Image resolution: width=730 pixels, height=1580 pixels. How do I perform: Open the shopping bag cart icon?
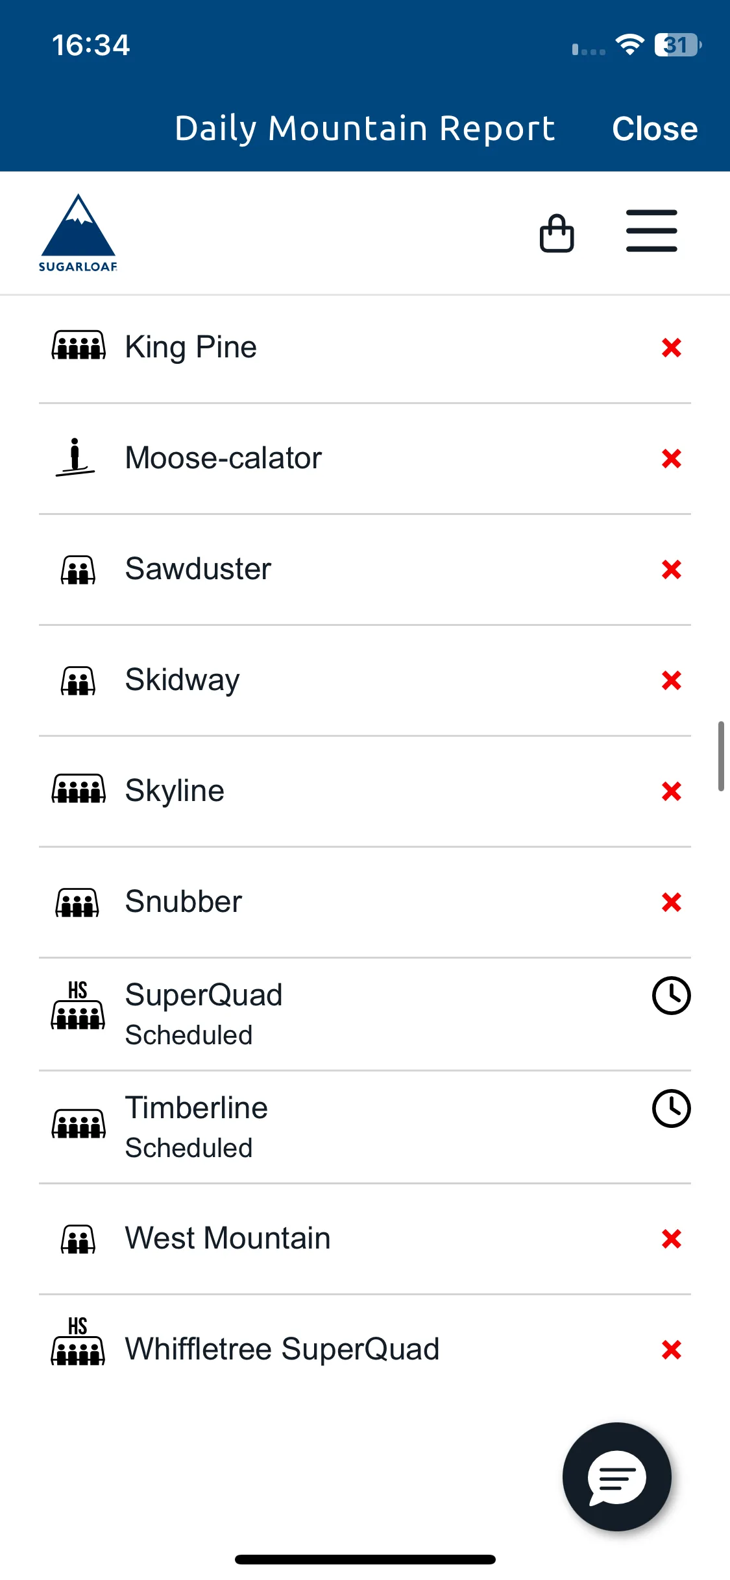[557, 233]
